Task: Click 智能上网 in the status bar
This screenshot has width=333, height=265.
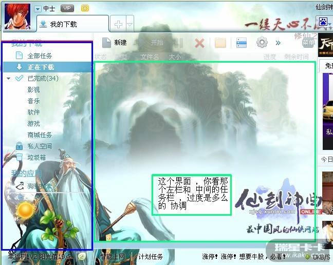Action: pyautogui.click(x=113, y=256)
